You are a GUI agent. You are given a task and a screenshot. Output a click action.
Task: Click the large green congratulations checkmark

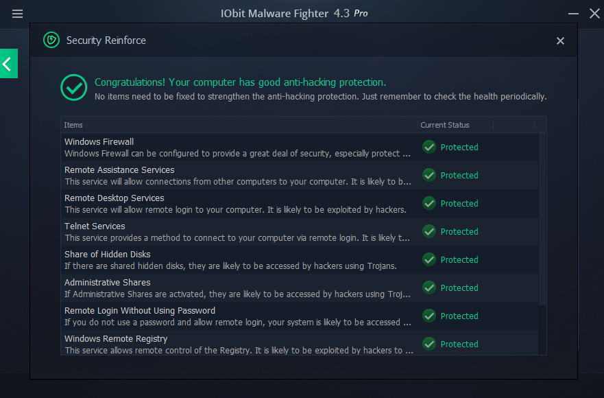click(73, 88)
